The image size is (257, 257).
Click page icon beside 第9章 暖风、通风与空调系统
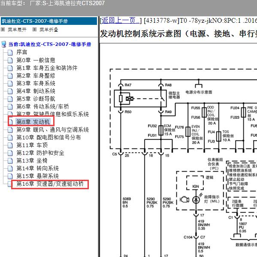10,130
